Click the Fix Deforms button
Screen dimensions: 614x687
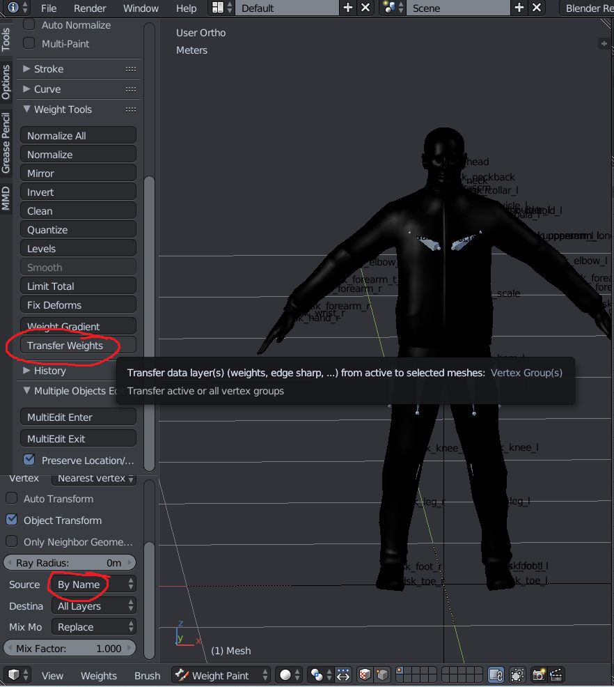click(x=79, y=305)
